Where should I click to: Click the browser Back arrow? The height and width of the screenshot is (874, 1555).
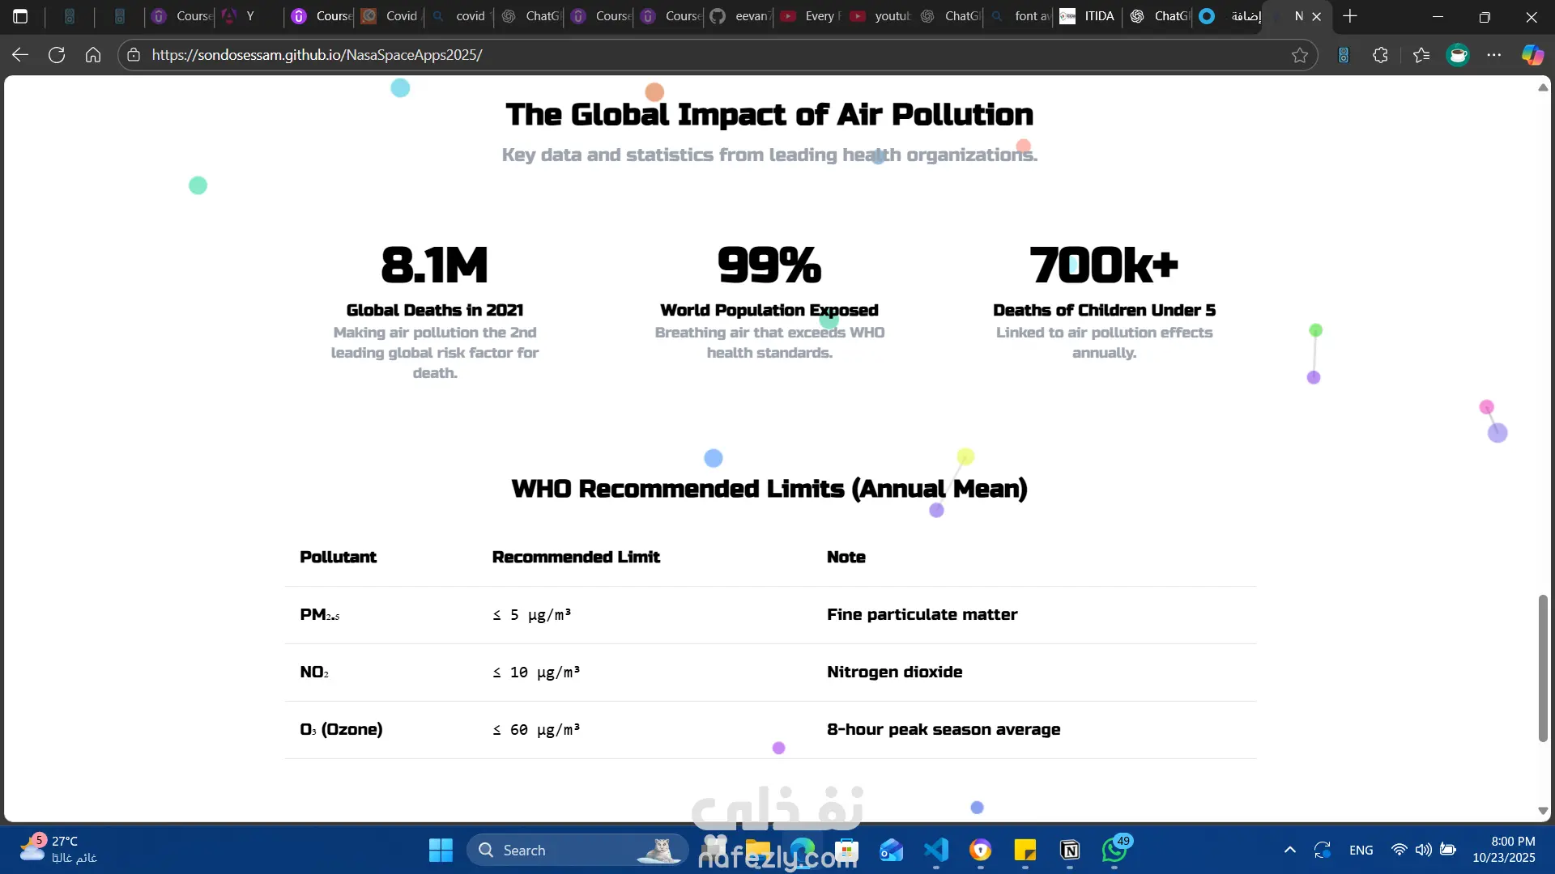tap(20, 55)
